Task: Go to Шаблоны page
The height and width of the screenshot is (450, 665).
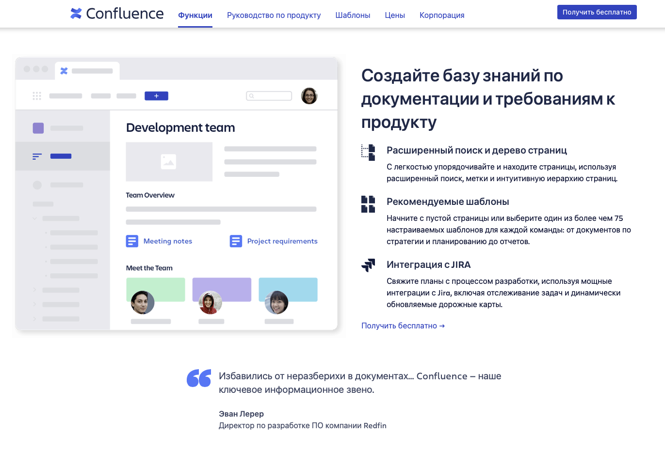Action: point(353,15)
